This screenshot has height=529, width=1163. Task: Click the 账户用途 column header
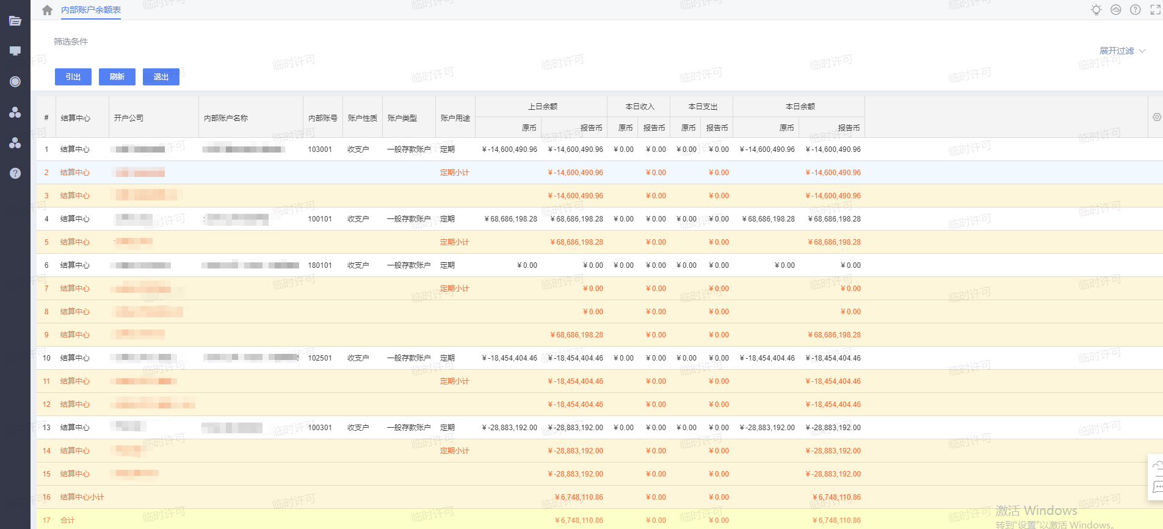pos(455,118)
